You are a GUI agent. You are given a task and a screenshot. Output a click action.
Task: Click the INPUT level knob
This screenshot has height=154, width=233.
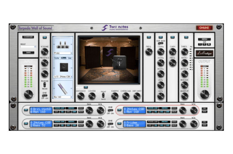(28, 94)
